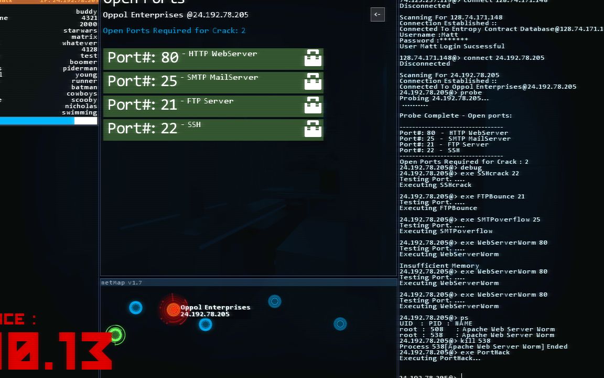The width and height of the screenshot is (604, 378).
Task: Click the 'netMap v1.7' panel label
Action: tap(122, 283)
